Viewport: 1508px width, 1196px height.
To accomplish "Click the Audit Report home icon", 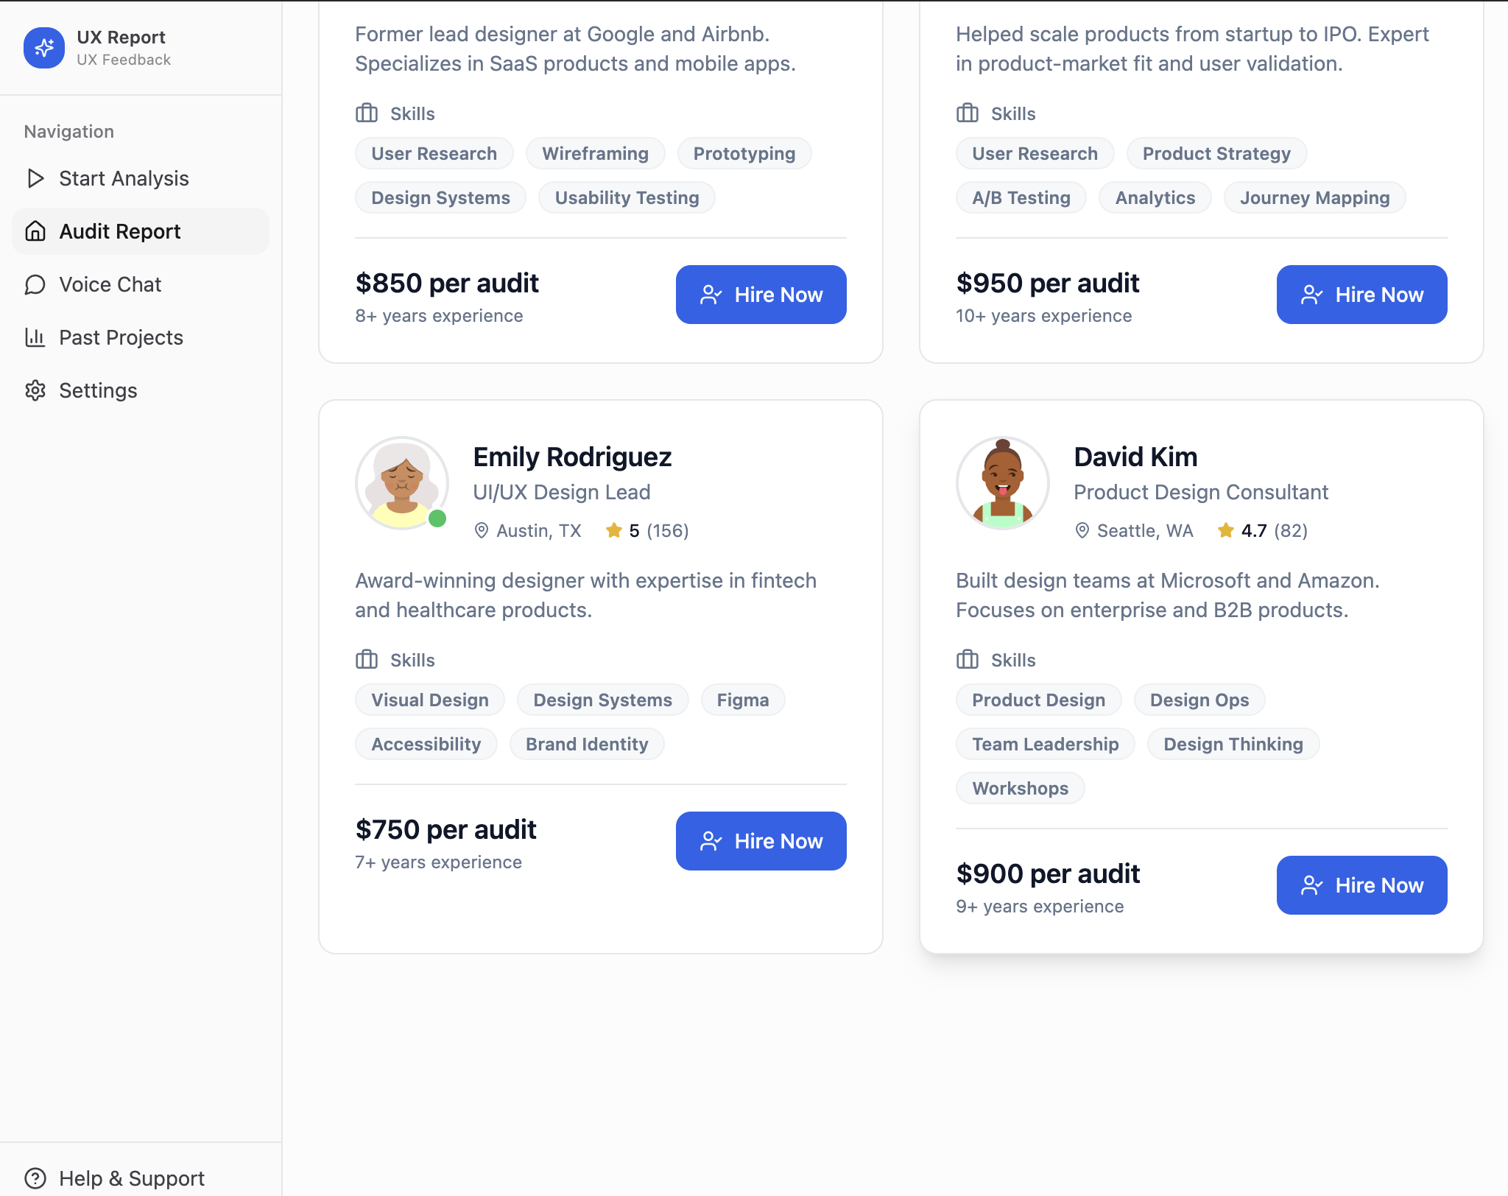I will pyautogui.click(x=35, y=231).
